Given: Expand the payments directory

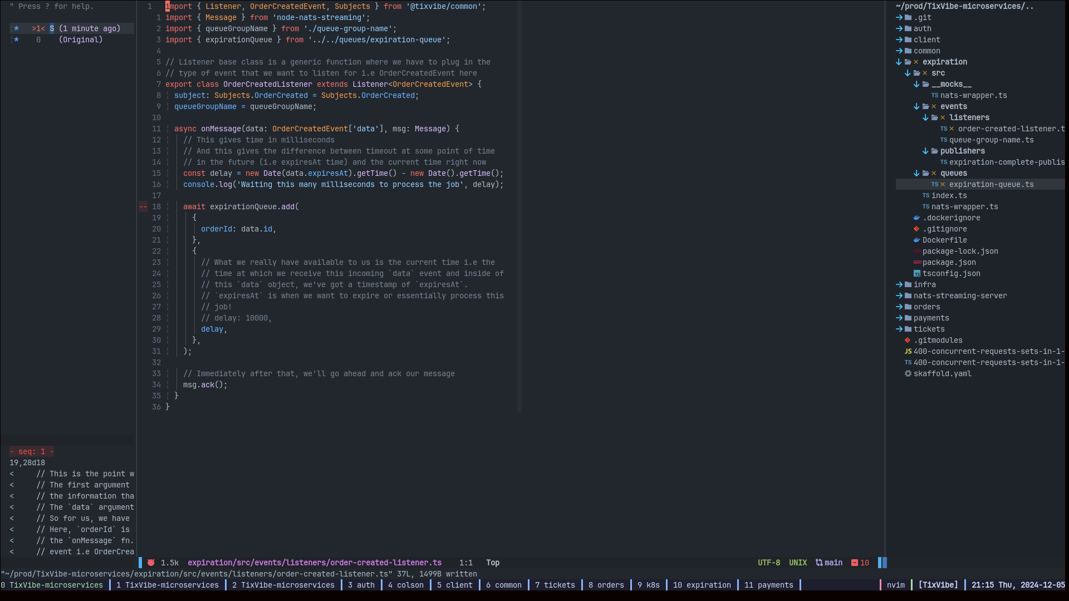Looking at the screenshot, I should pos(899,318).
